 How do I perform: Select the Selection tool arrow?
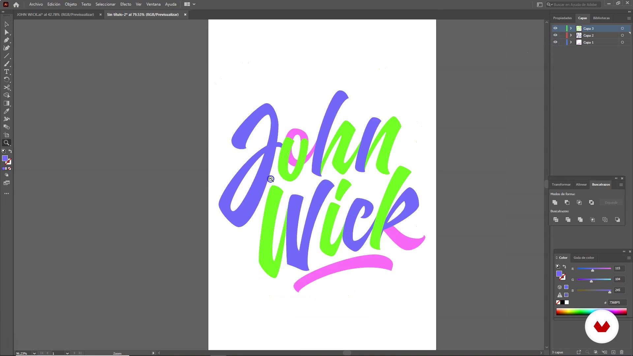[x=7, y=24]
